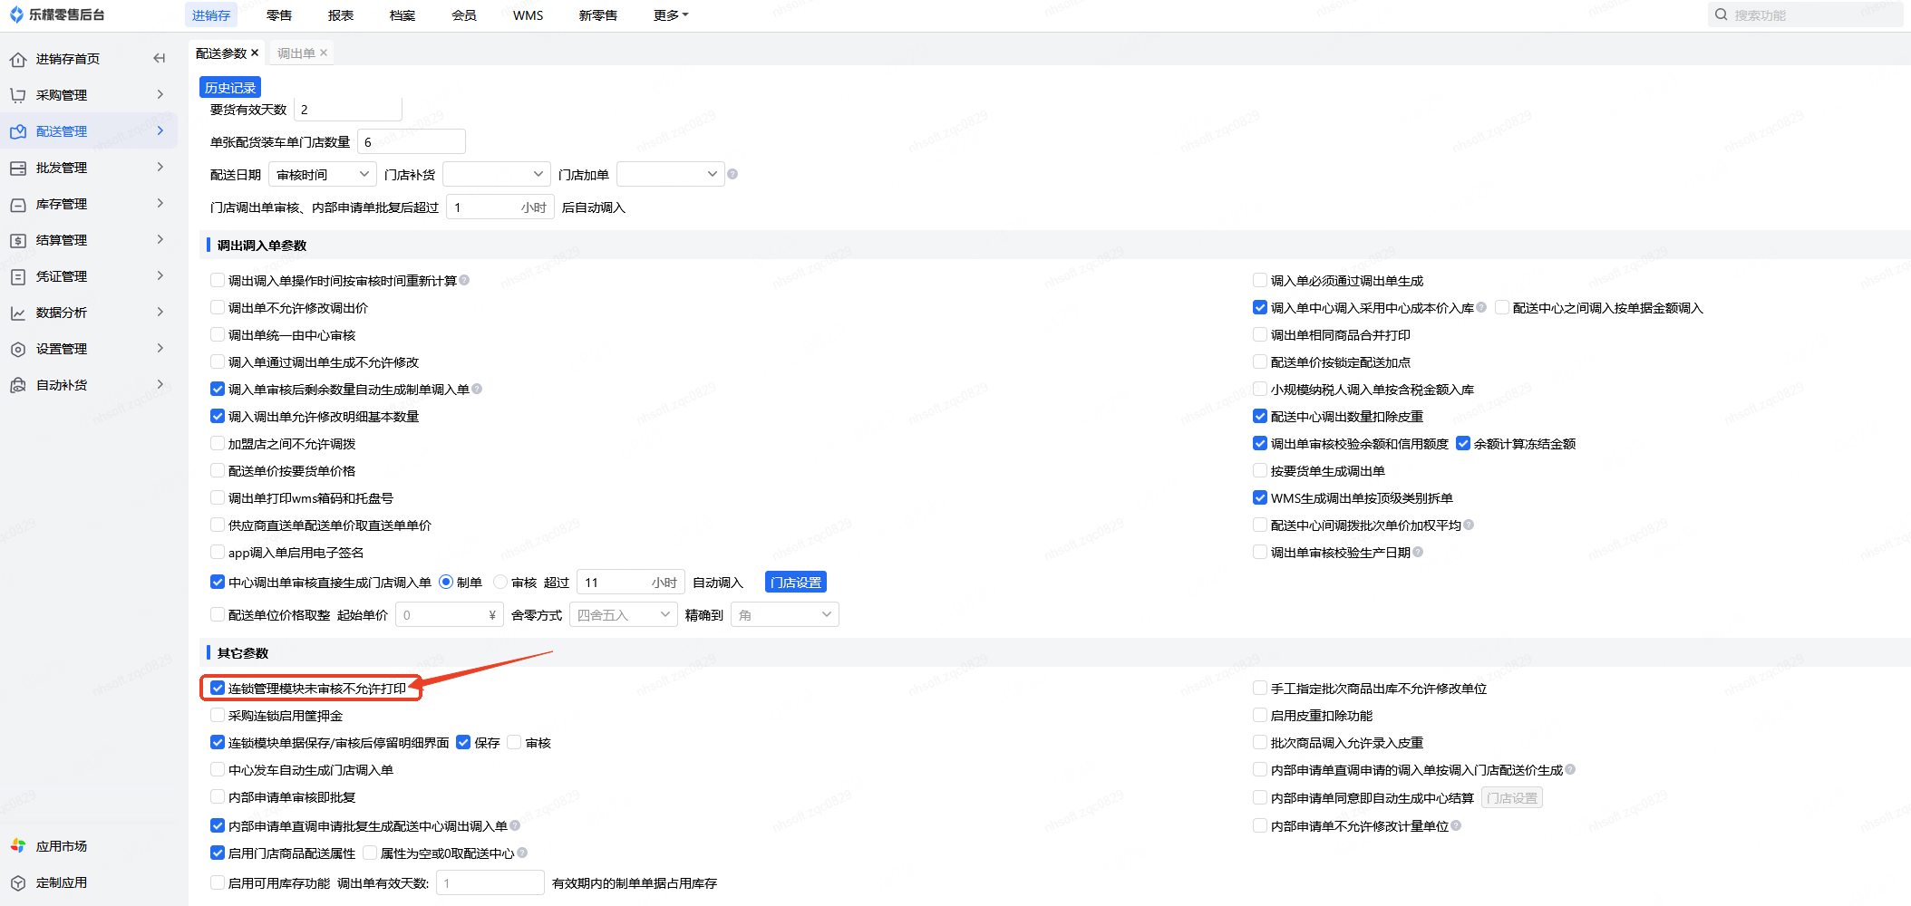Open the 精确到 dropdown
1911x906 pixels.
(785, 615)
